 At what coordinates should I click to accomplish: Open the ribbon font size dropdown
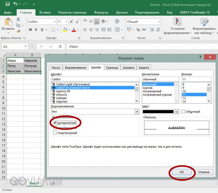click(66, 22)
